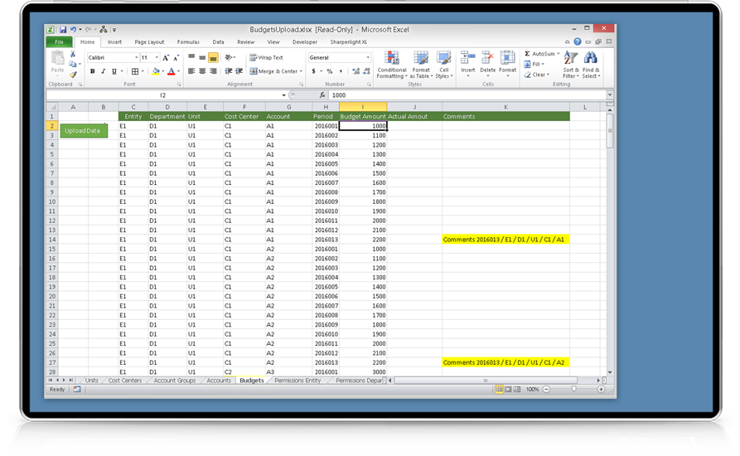
Task: Open Cell Styles gallery
Action: [x=443, y=65]
